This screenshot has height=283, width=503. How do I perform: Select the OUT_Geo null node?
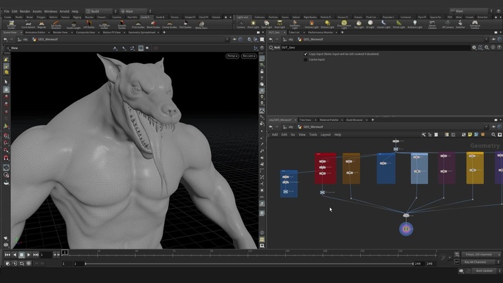pos(406,228)
